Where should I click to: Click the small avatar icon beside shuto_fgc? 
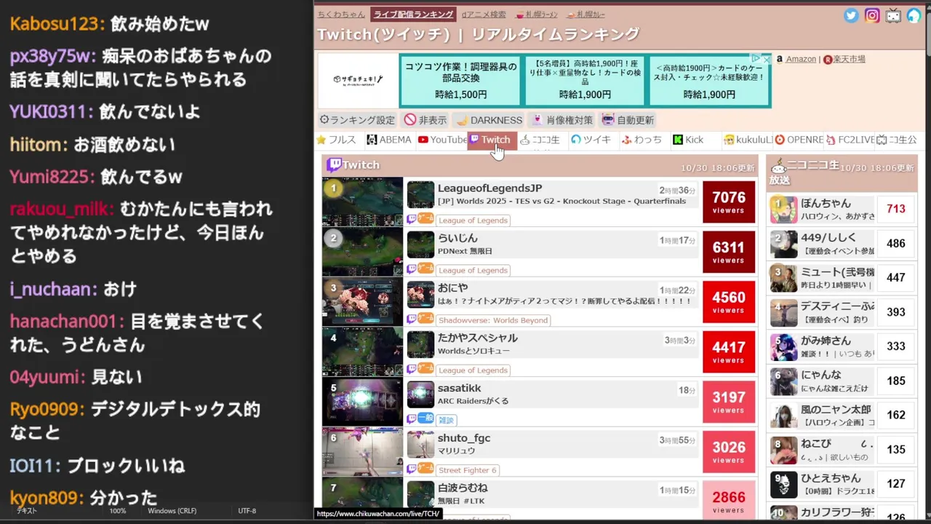(x=420, y=444)
